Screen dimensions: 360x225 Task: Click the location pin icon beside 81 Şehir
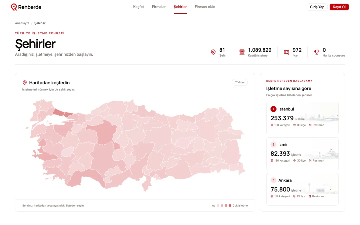[x=213, y=52]
